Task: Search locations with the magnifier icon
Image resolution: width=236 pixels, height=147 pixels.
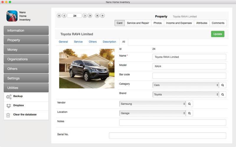Action: coord(189,113)
